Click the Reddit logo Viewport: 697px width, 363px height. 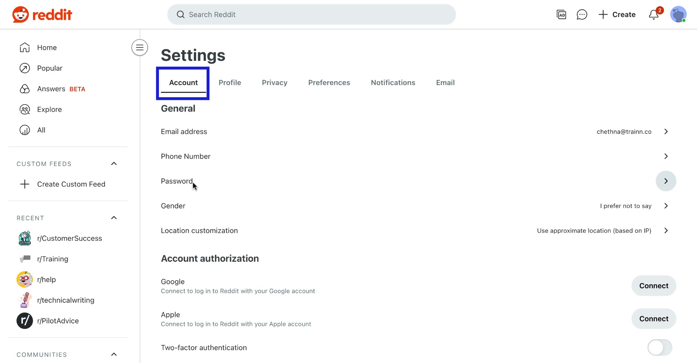(x=41, y=14)
